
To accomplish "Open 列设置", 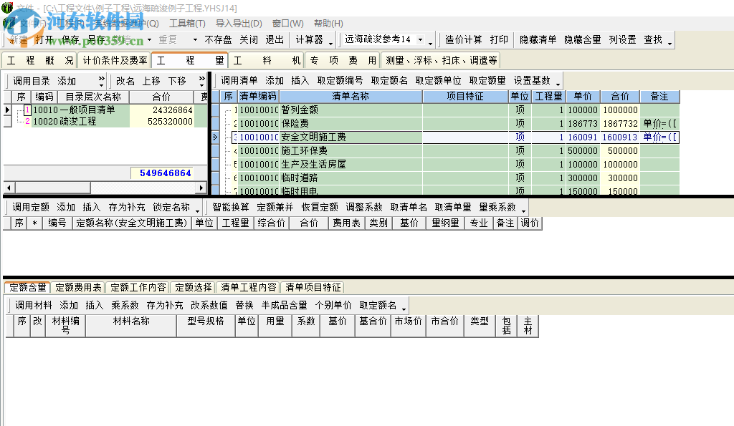I will click(622, 40).
